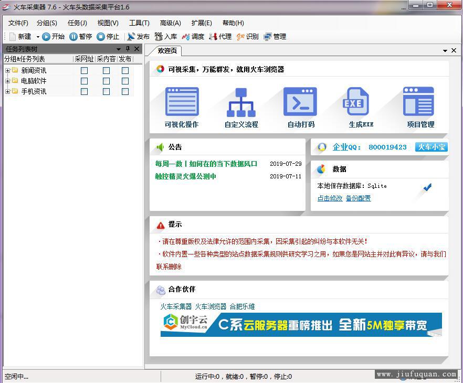
Task: Click the 备份配置 link
Action: click(358, 198)
